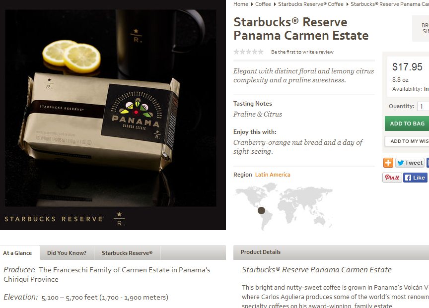Viewport: 429px width, 308px height.
Task: Select the At a Glance tab
Action: tap(17, 253)
